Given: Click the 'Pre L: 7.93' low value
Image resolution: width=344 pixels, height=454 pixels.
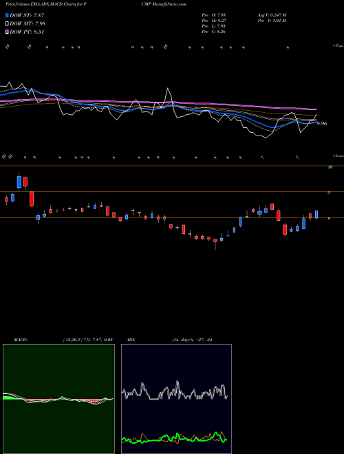Looking at the screenshot, I should point(214,26).
